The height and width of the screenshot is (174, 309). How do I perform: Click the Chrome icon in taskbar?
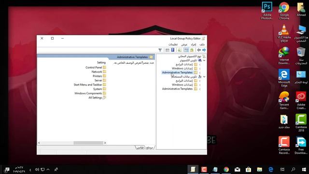pyautogui.click(x=226, y=170)
